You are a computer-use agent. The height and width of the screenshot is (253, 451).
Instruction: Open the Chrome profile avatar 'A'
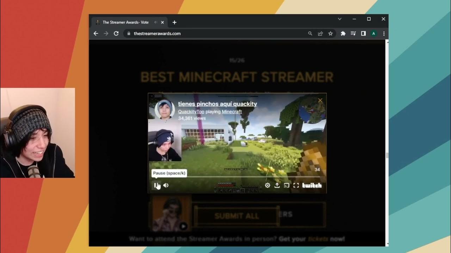coord(373,33)
